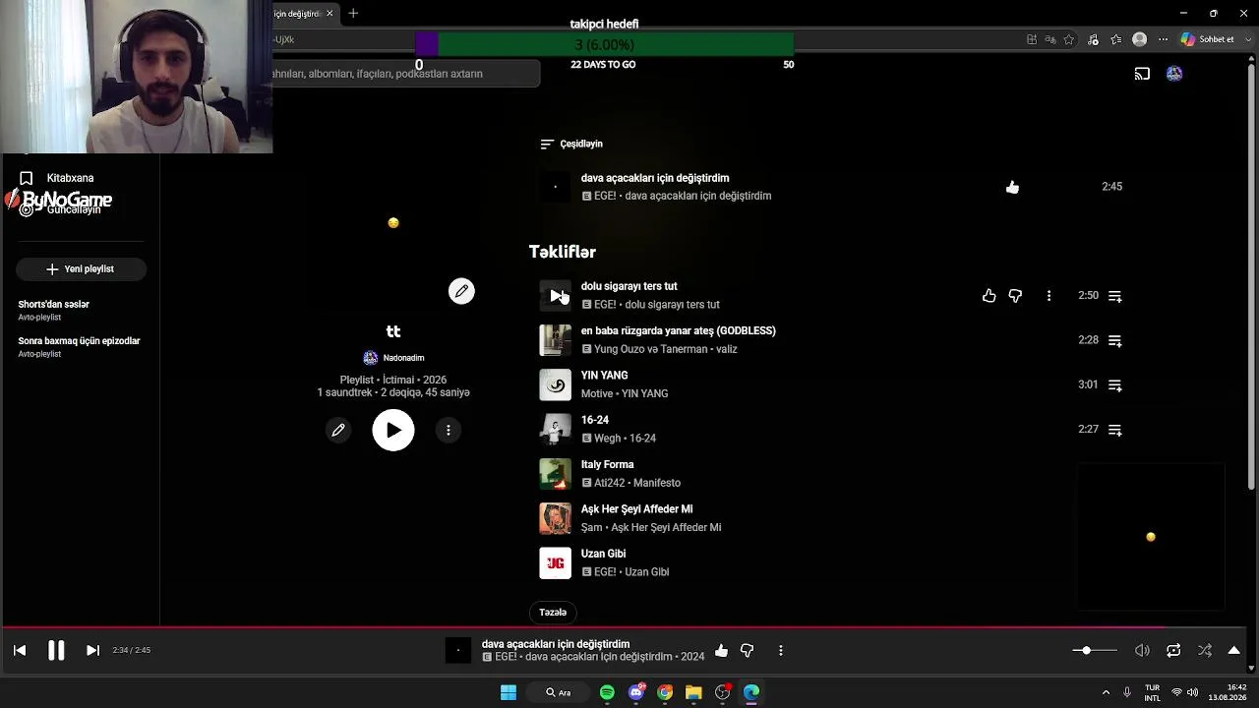Open the options menu for 'dolu sigarayı ters tut'
Image resolution: width=1259 pixels, height=708 pixels.
coord(1049,296)
